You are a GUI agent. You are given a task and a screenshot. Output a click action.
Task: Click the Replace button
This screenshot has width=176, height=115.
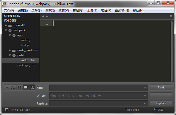click(x=161, y=103)
